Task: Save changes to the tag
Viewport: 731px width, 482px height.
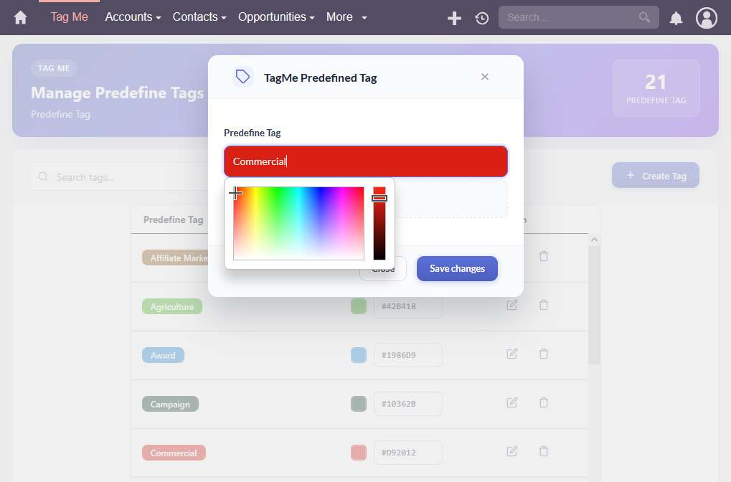Action: (x=457, y=268)
